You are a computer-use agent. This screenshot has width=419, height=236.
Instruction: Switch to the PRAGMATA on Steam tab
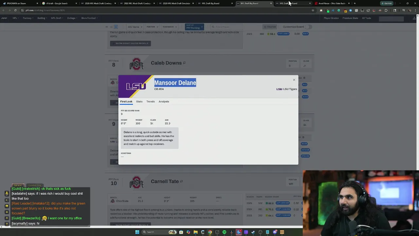[x=20, y=3]
